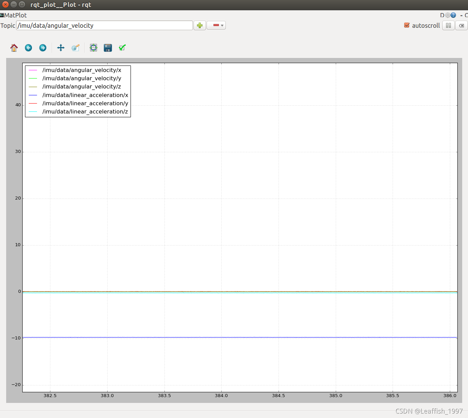Click y-axis tick label -20
This screenshot has width=468, height=418.
[x=16, y=384]
